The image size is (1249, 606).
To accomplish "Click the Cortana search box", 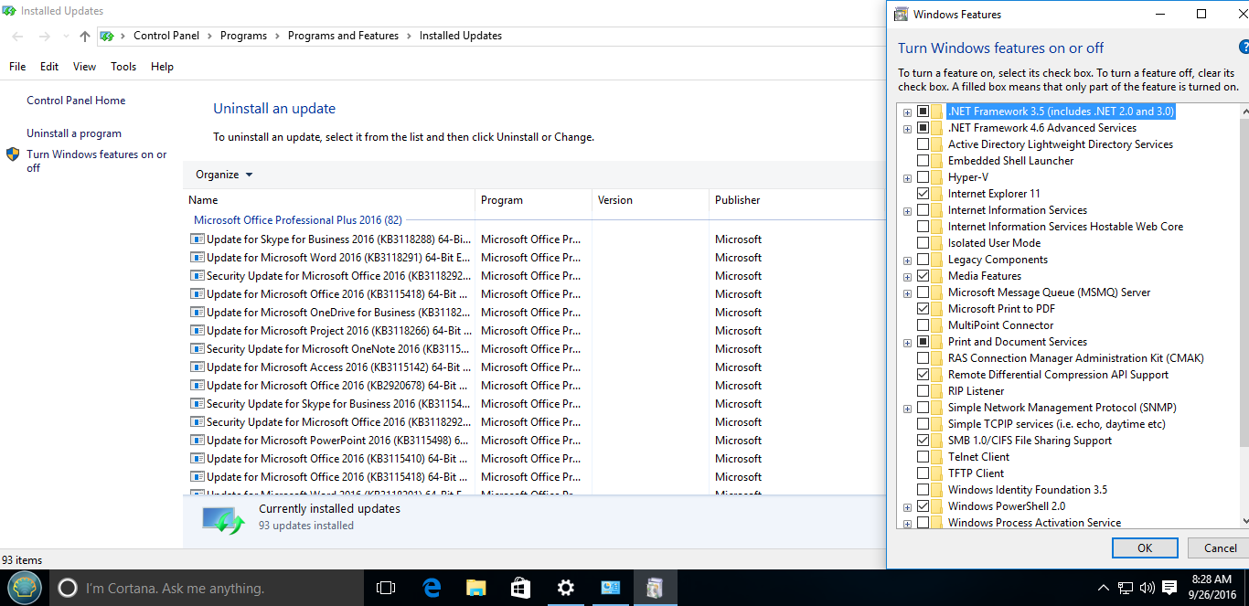I will [x=206, y=588].
